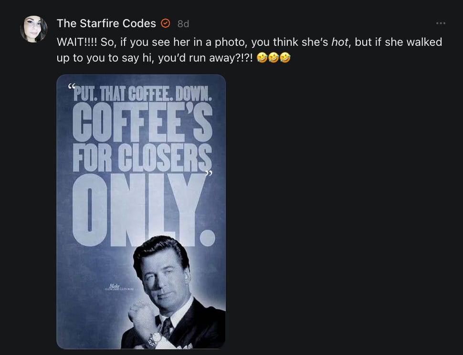
Task: Click the giant ONLY. word in poster
Action: click(144, 210)
